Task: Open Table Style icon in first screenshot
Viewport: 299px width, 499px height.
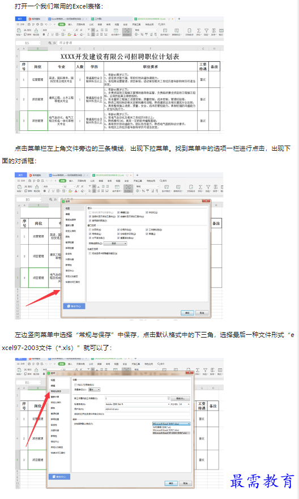Action: [x=177, y=30]
